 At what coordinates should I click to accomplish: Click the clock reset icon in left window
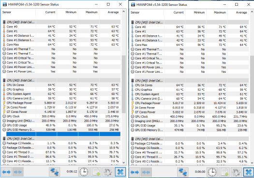(x=84, y=172)
